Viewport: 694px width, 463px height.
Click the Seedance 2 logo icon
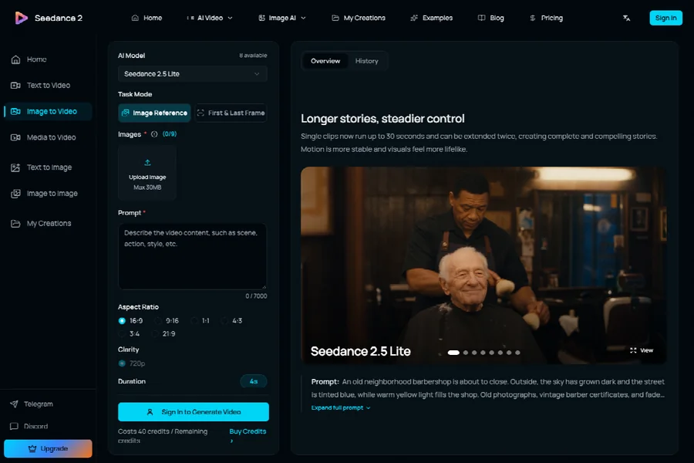pyautogui.click(x=22, y=18)
